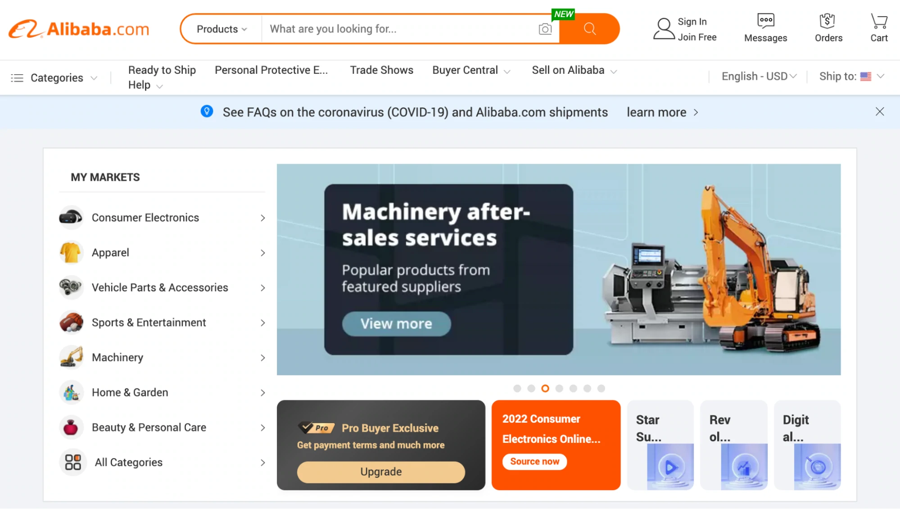
Task: Dismiss the COVID-19 banner notice
Action: [880, 112]
